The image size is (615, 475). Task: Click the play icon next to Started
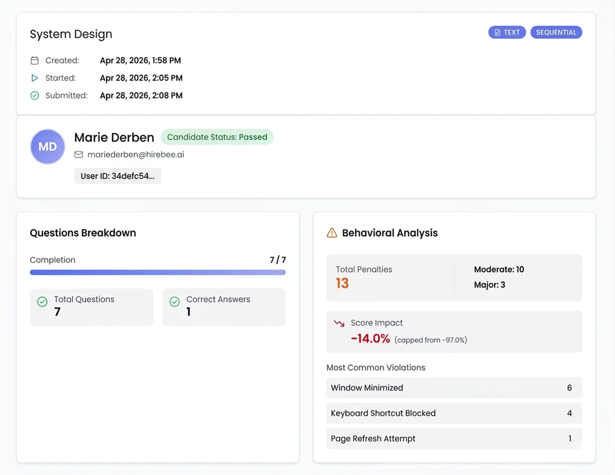[35, 78]
